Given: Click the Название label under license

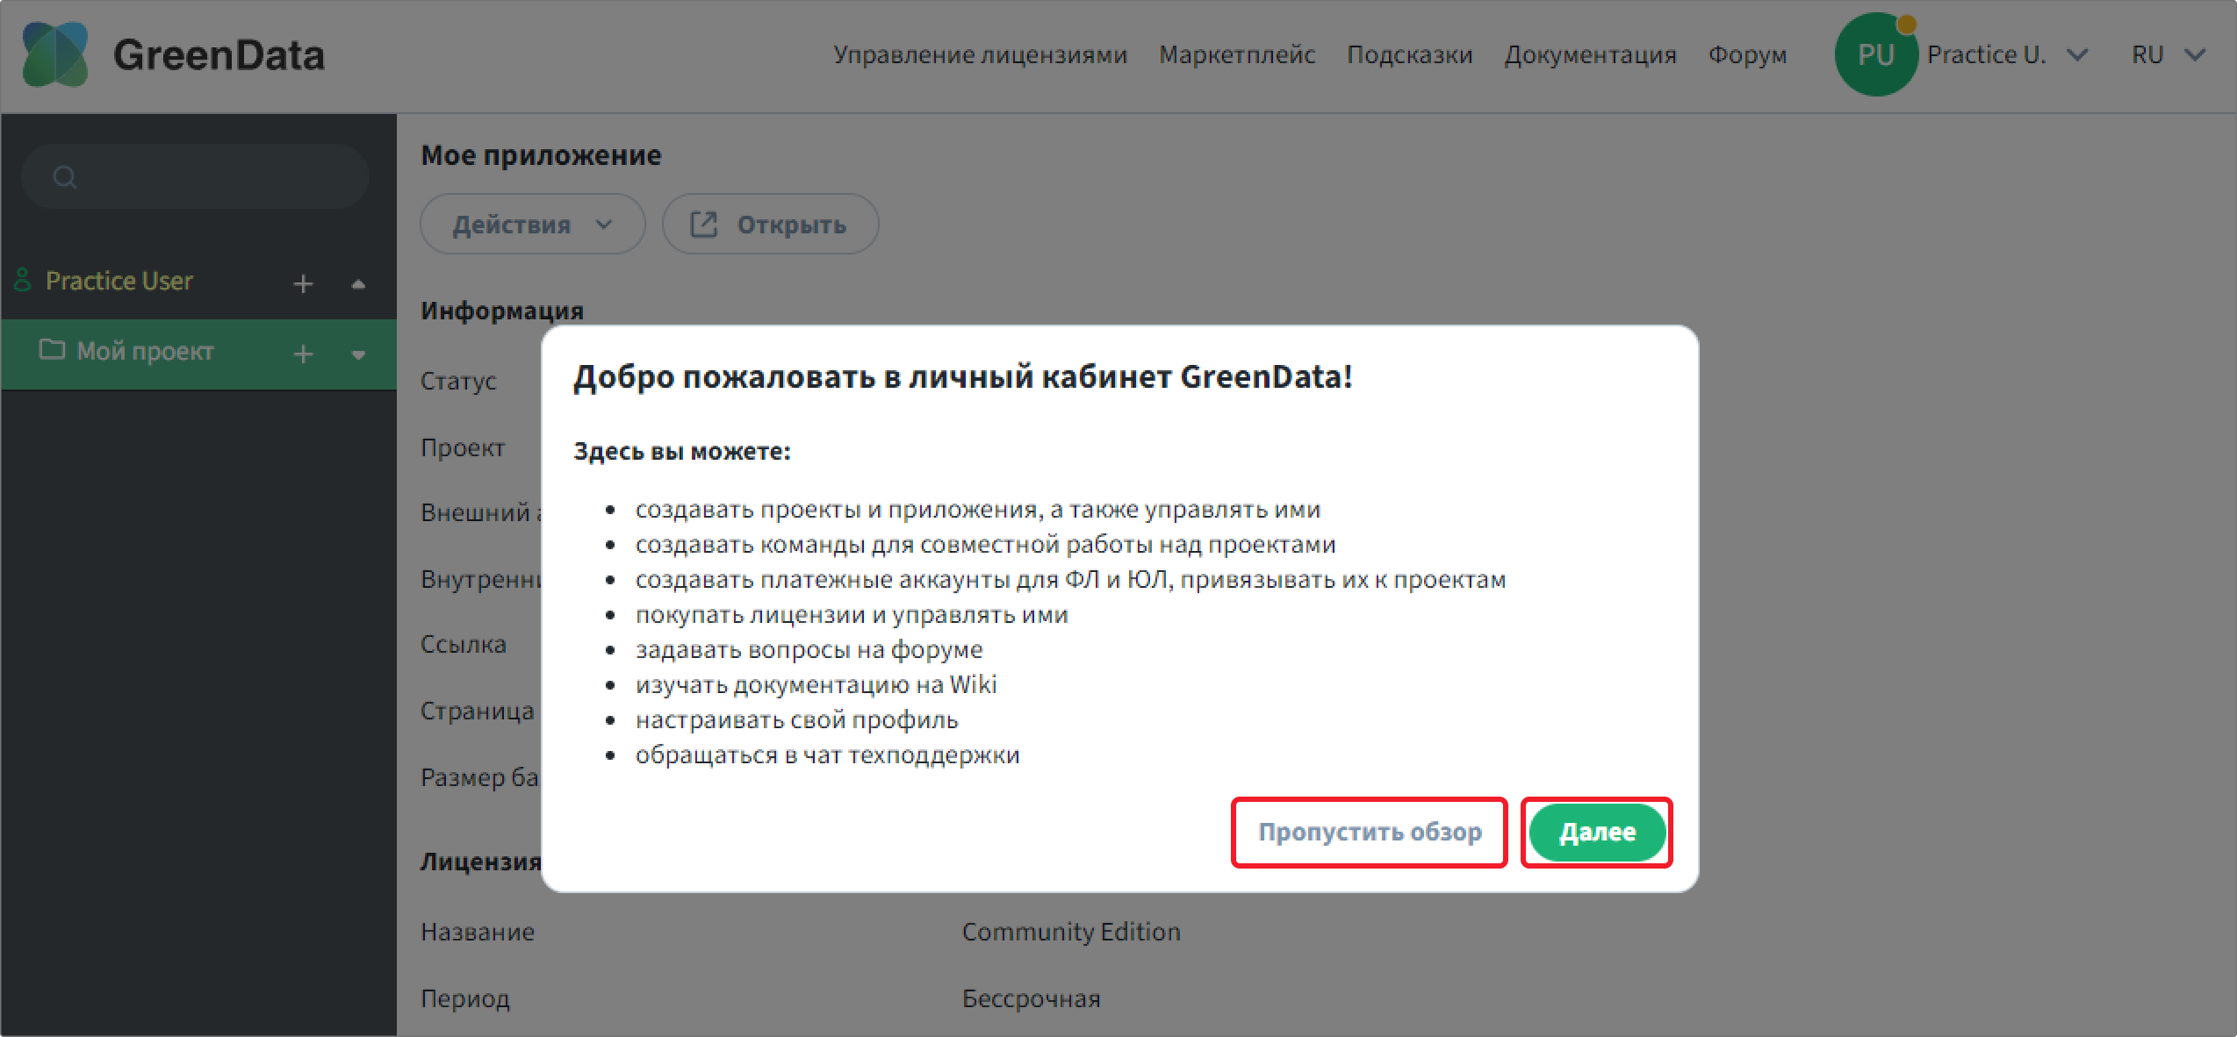Looking at the screenshot, I should tap(478, 931).
